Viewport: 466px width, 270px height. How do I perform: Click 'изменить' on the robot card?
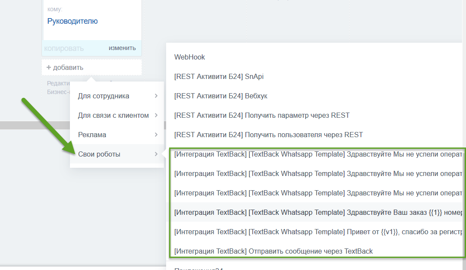click(x=122, y=48)
